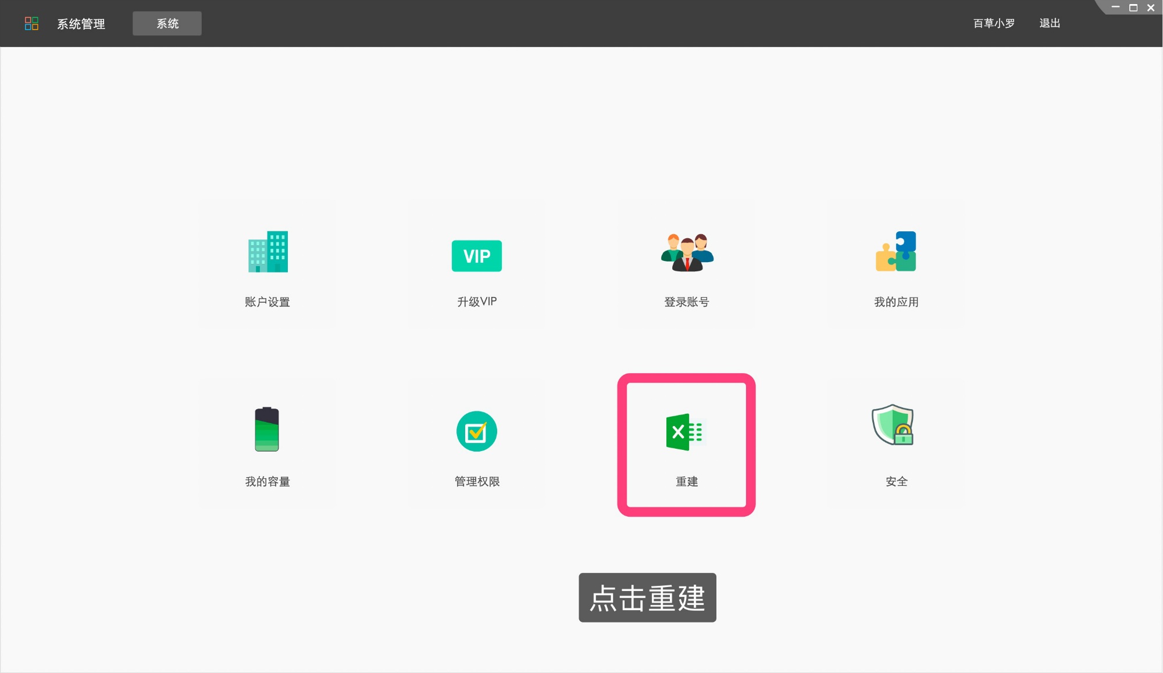Click the 系统管理 title
This screenshot has width=1163, height=673.
(81, 24)
